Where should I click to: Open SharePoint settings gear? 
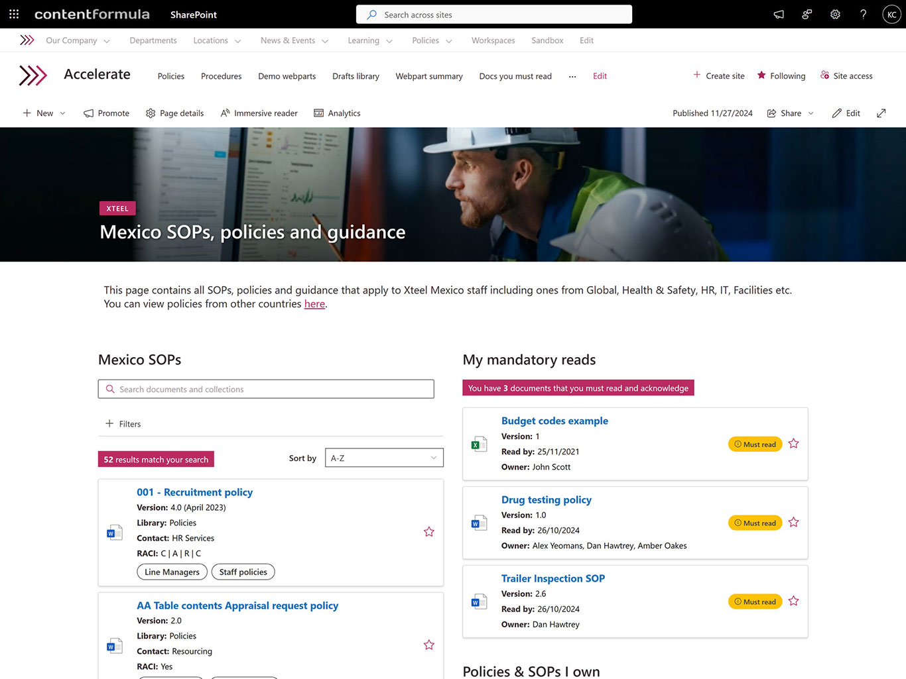835,14
